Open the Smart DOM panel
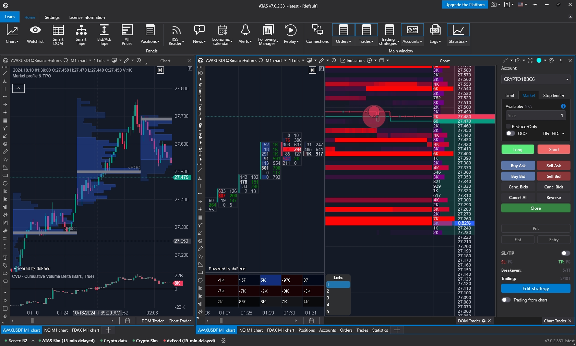Image resolution: width=576 pixels, height=346 pixels. 58,34
